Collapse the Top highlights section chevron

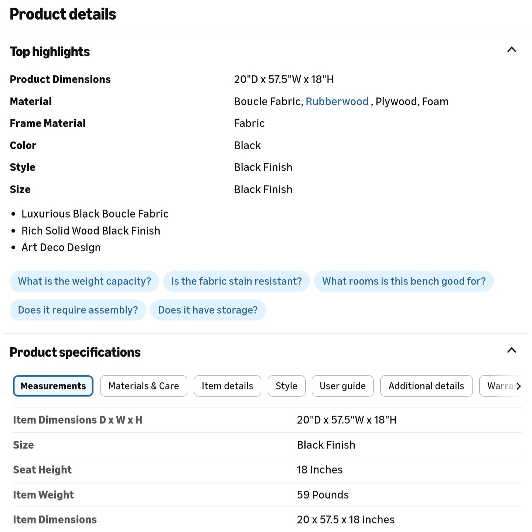click(x=511, y=50)
